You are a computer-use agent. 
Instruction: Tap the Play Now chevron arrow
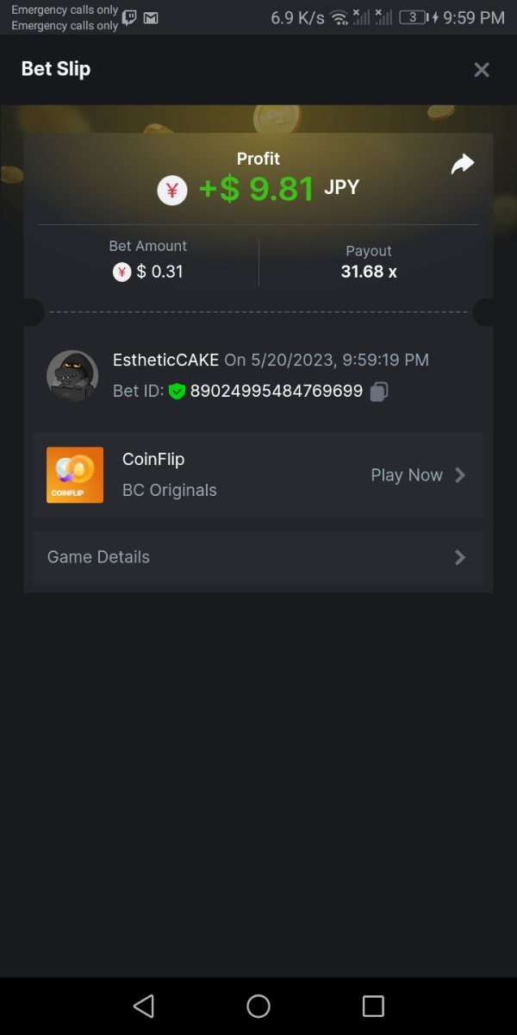point(460,475)
